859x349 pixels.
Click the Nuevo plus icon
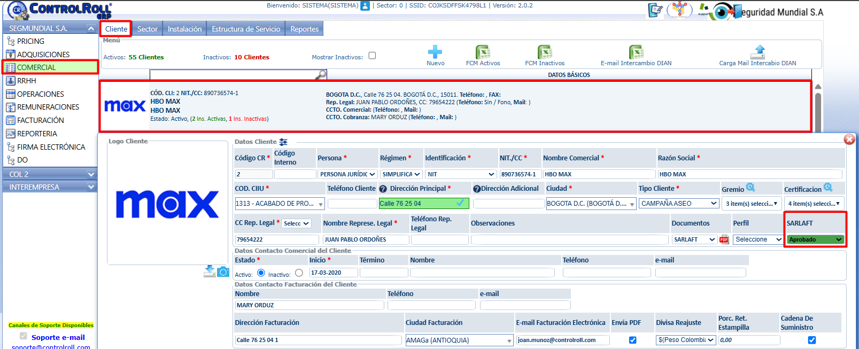[x=435, y=52]
